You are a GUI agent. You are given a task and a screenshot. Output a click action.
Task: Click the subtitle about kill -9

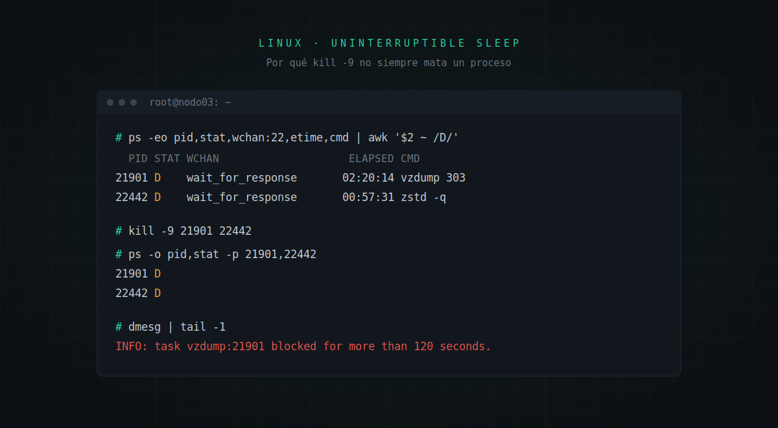point(388,63)
